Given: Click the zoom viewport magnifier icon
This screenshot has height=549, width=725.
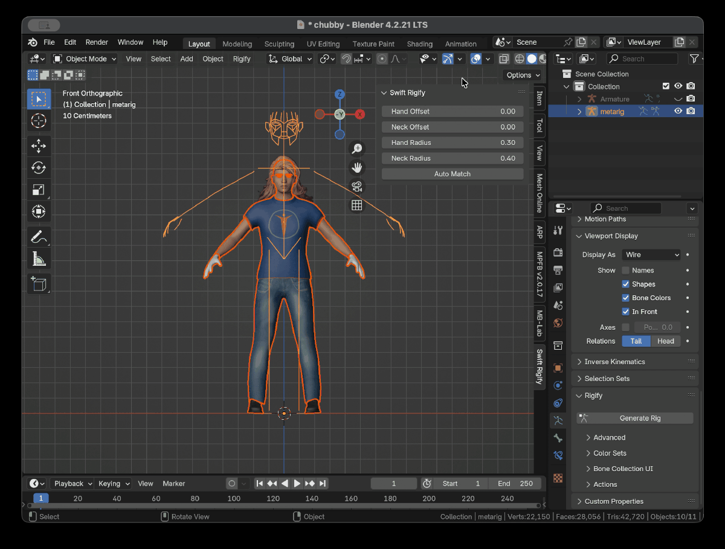Looking at the screenshot, I should click(357, 149).
